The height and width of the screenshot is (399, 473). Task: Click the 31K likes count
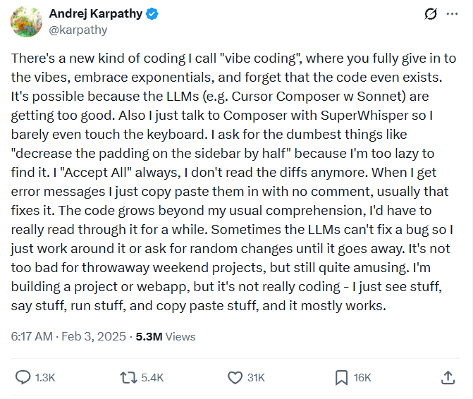coord(256,378)
